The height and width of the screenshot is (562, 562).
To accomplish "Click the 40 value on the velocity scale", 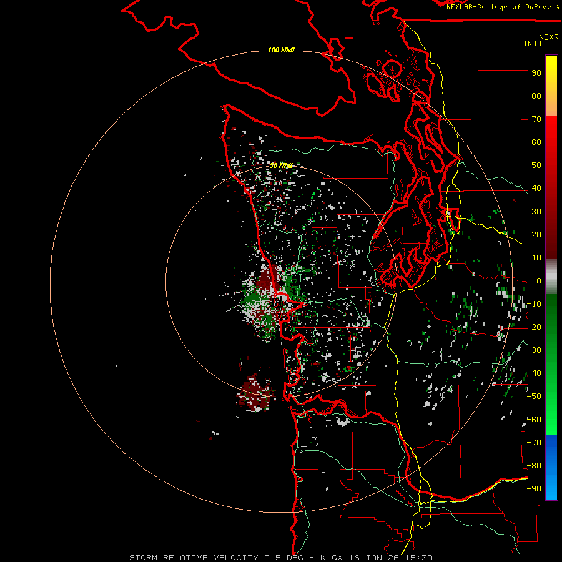I will click(536, 189).
